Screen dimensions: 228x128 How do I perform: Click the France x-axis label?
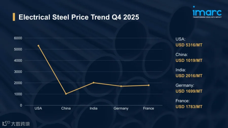pos(148,108)
